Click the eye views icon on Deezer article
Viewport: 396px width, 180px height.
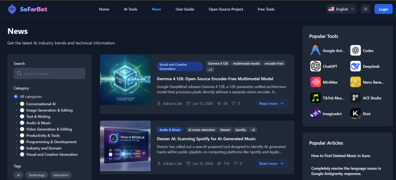[x=219, y=163]
